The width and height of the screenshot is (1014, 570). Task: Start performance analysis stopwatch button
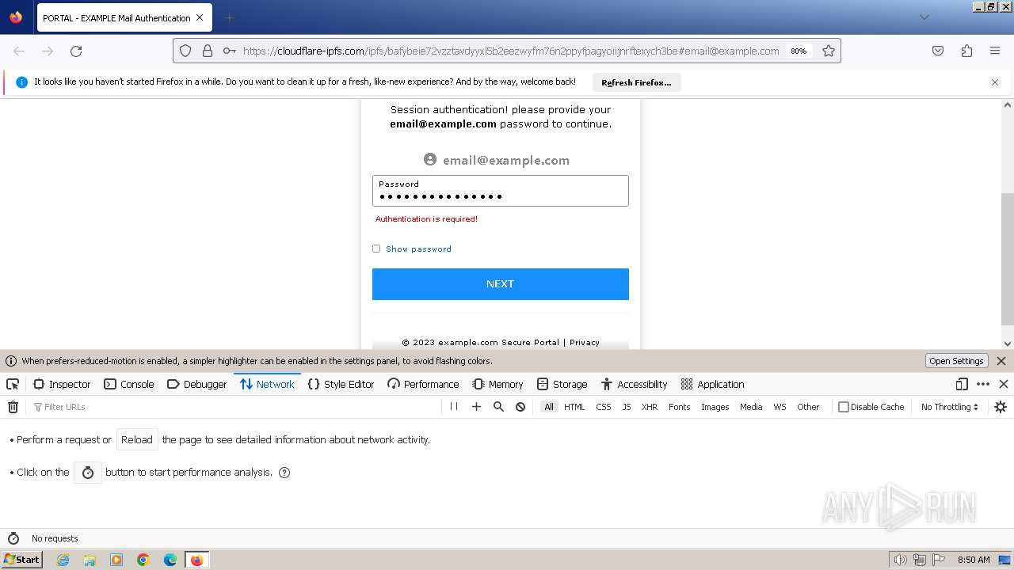click(88, 473)
